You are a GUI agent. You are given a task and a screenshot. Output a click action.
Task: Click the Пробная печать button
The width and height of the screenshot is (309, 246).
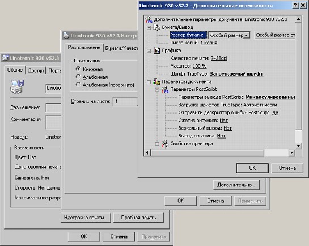coord(138,218)
